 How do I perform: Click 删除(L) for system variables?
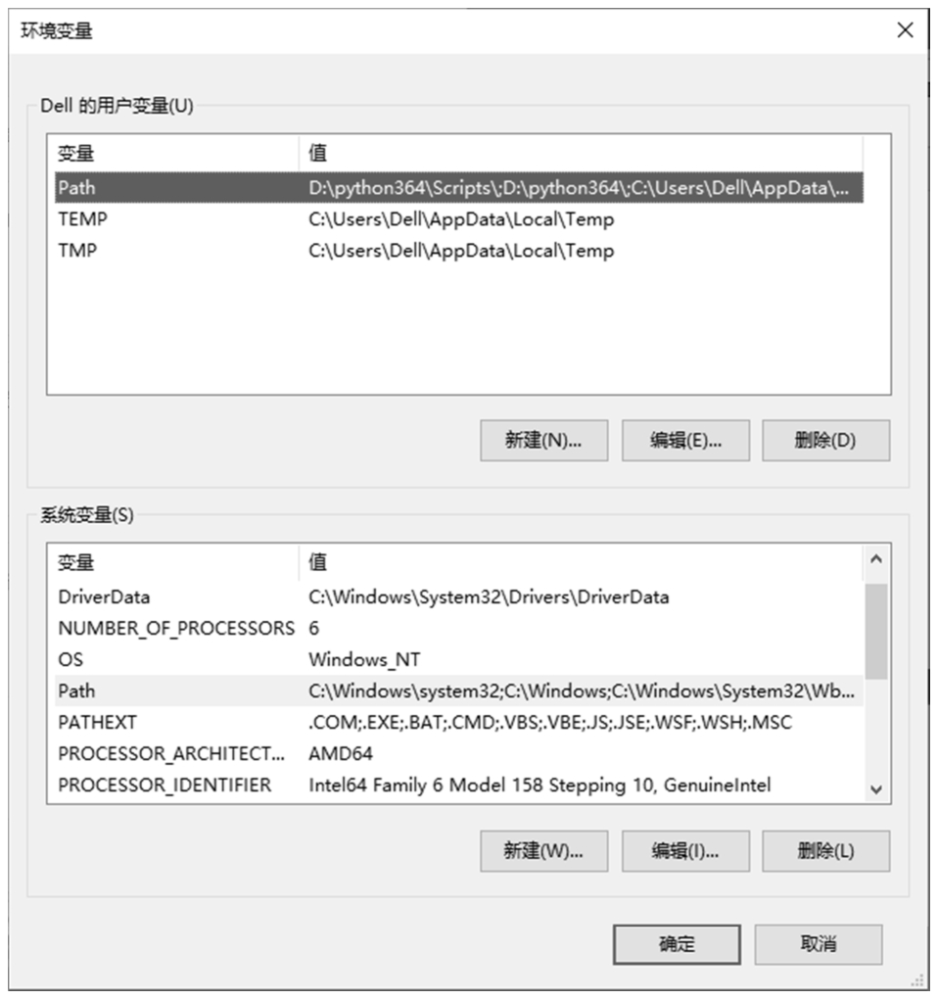tap(825, 851)
